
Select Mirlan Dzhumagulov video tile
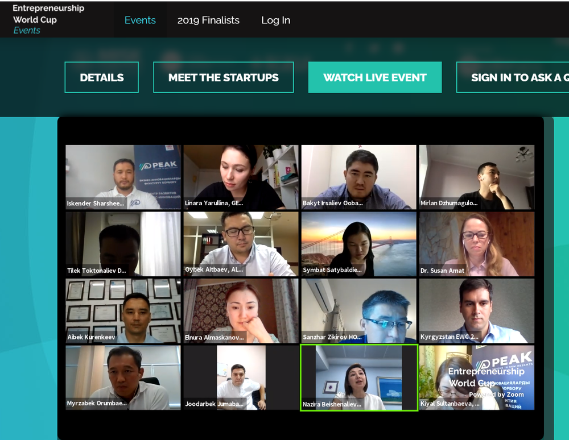477,177
